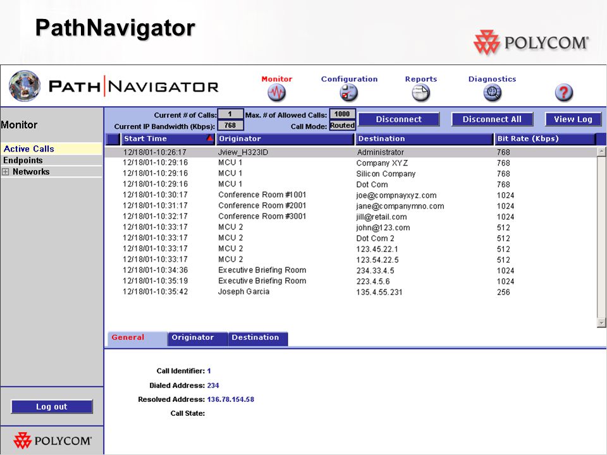Open the View Log button
The height and width of the screenshot is (455, 607).
point(573,119)
